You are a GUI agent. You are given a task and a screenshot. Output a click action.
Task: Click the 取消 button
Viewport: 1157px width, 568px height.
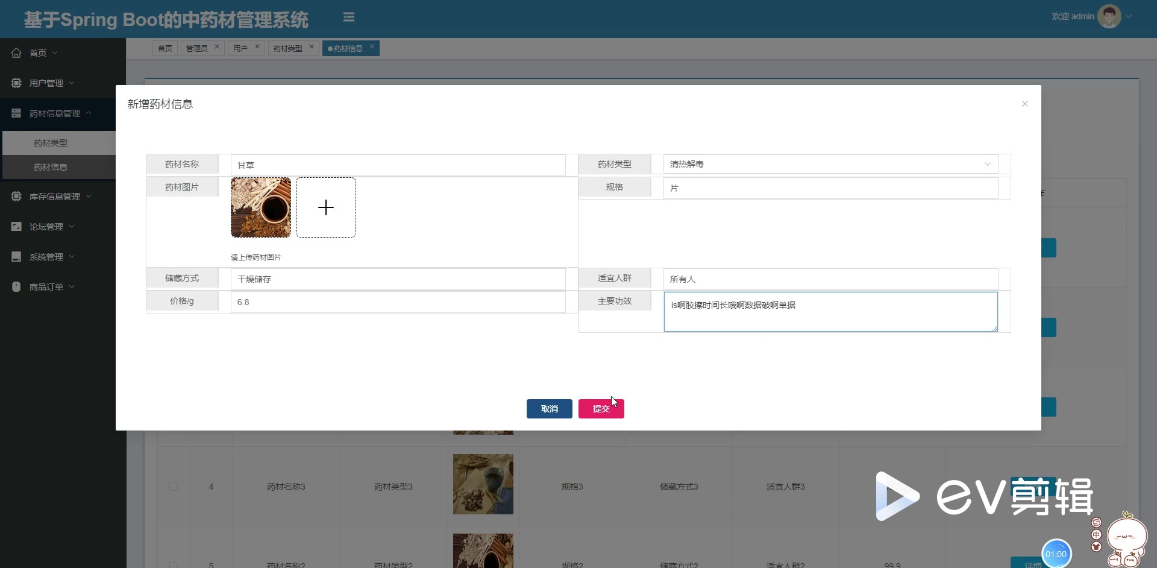[550, 409]
